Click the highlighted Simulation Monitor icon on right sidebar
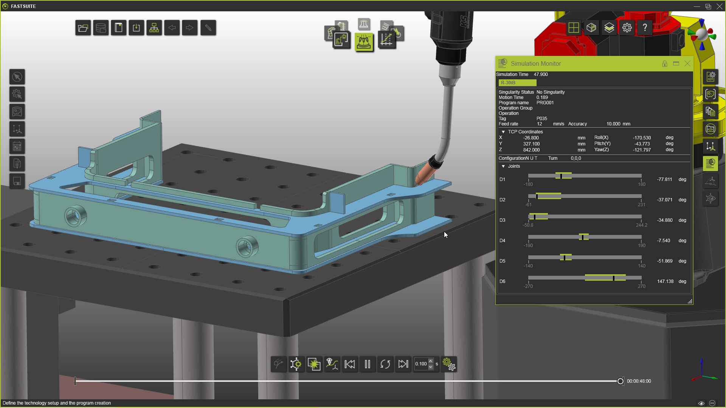Viewport: 726px width, 408px height. point(710,164)
